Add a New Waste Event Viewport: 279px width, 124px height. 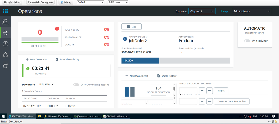pyautogui.click(x=137, y=76)
